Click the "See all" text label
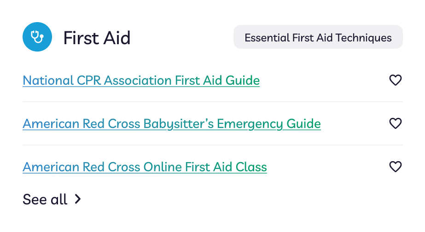Screen dimensions: 425x232 click(45, 199)
